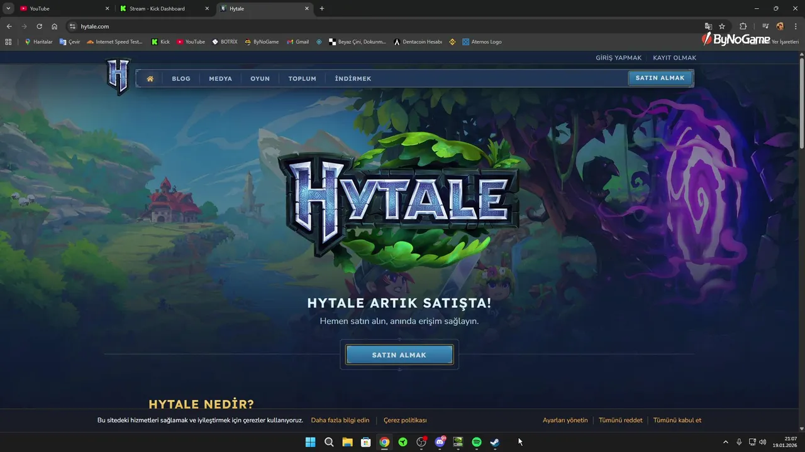The height and width of the screenshot is (452, 805).
Task: Click Daha fazla bilgi edin link
Action: pos(340,420)
